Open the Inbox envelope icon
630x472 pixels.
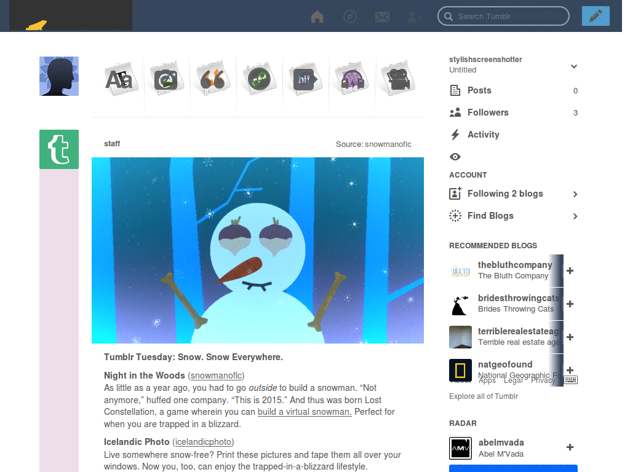coord(382,17)
